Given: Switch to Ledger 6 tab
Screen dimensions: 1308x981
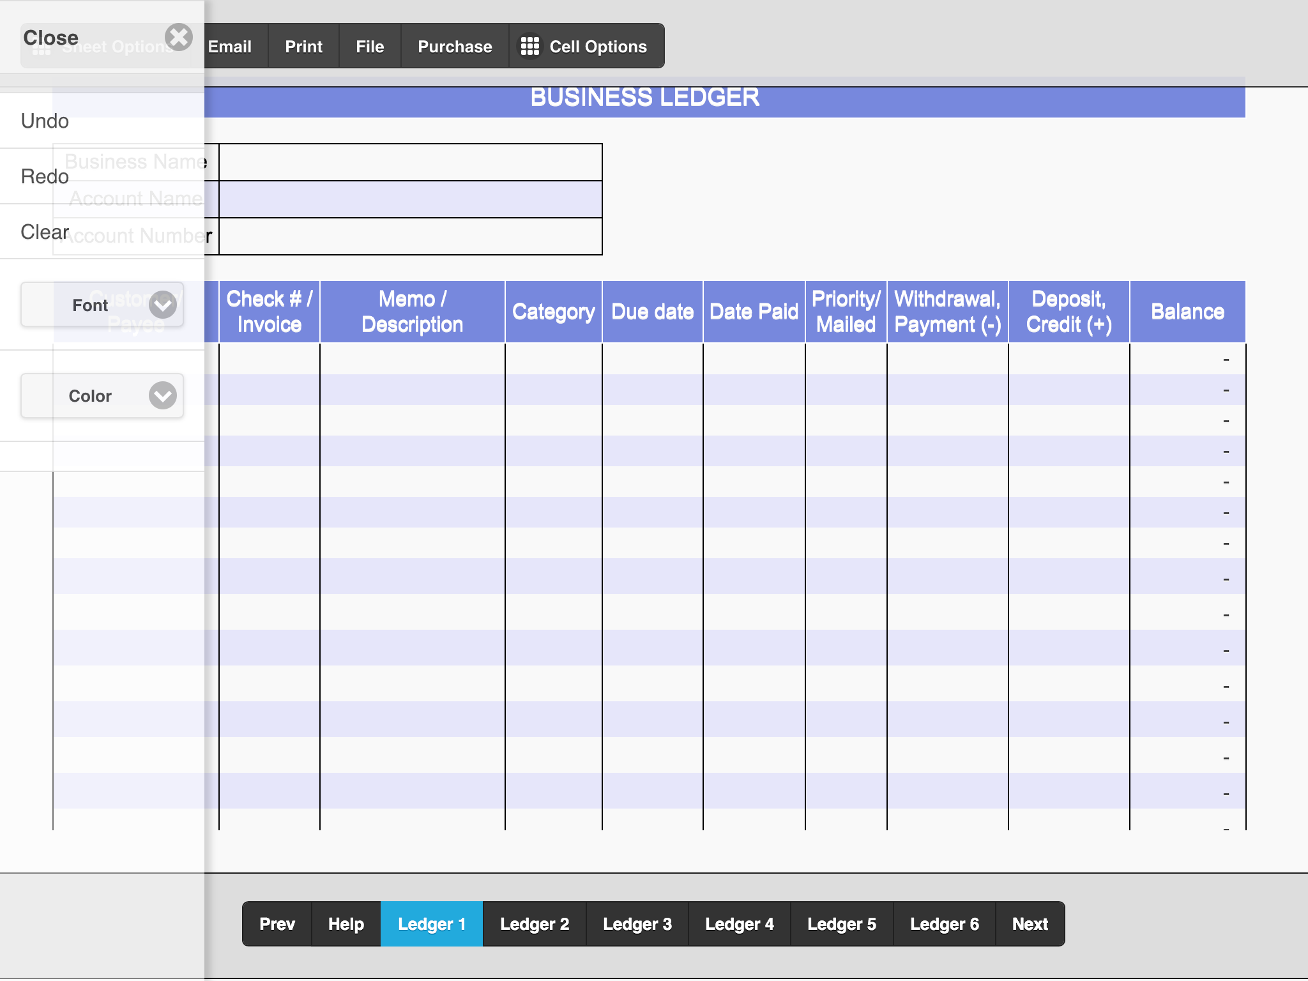Looking at the screenshot, I should coord(945,924).
